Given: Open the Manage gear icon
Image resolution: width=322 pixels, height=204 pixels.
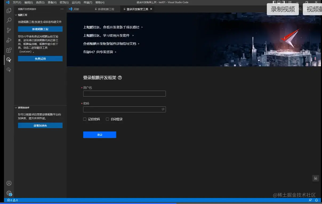Looking at the screenshot, I should tap(9, 193).
